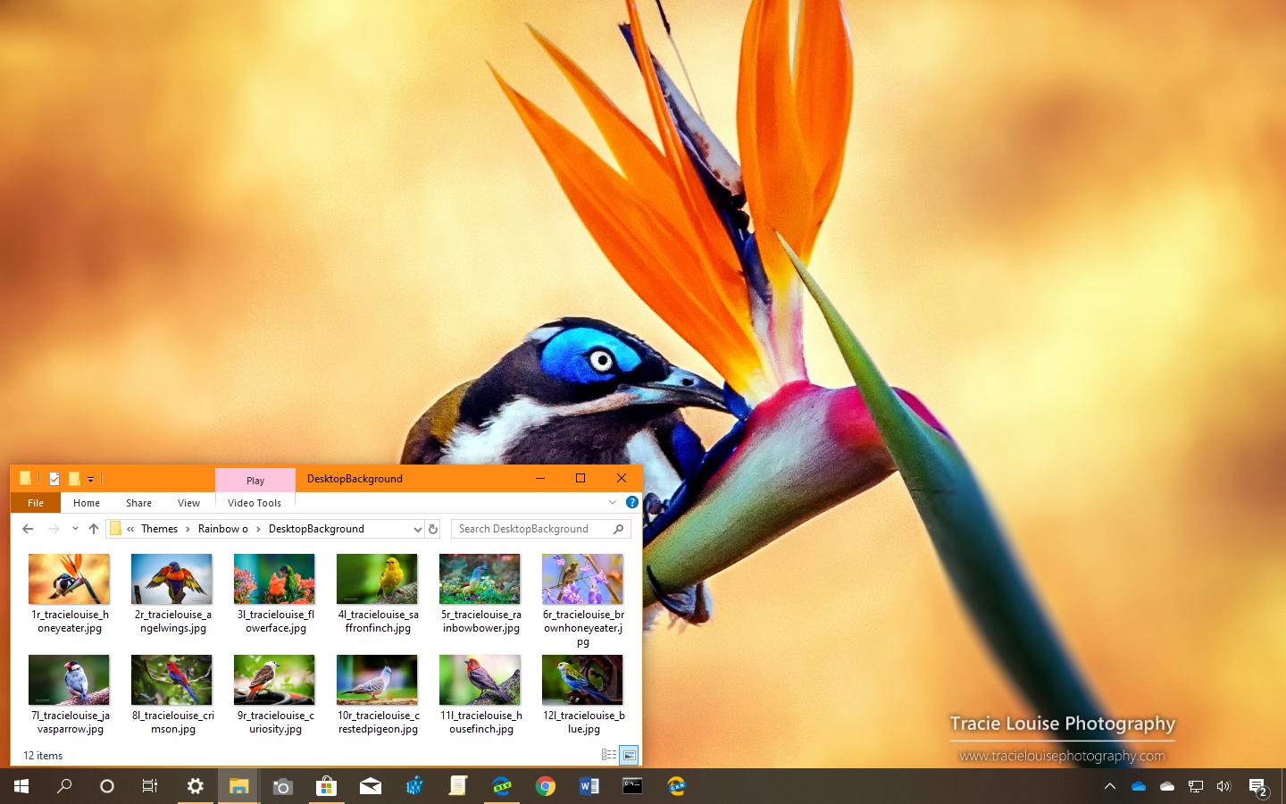The width and height of the screenshot is (1286, 804).
Task: Click the search magnifier icon
Action: (618, 529)
